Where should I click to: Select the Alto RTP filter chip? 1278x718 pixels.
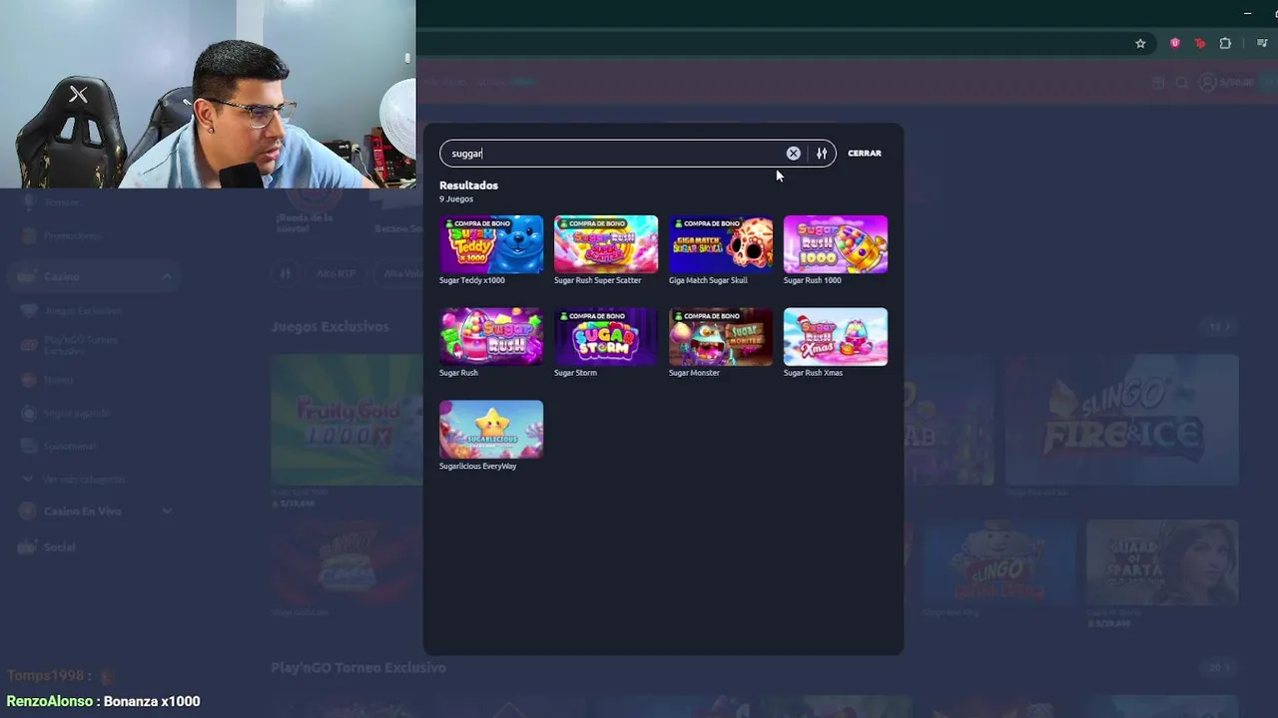pos(335,273)
